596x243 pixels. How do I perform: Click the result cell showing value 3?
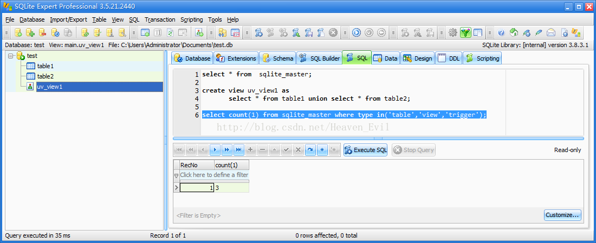click(231, 188)
